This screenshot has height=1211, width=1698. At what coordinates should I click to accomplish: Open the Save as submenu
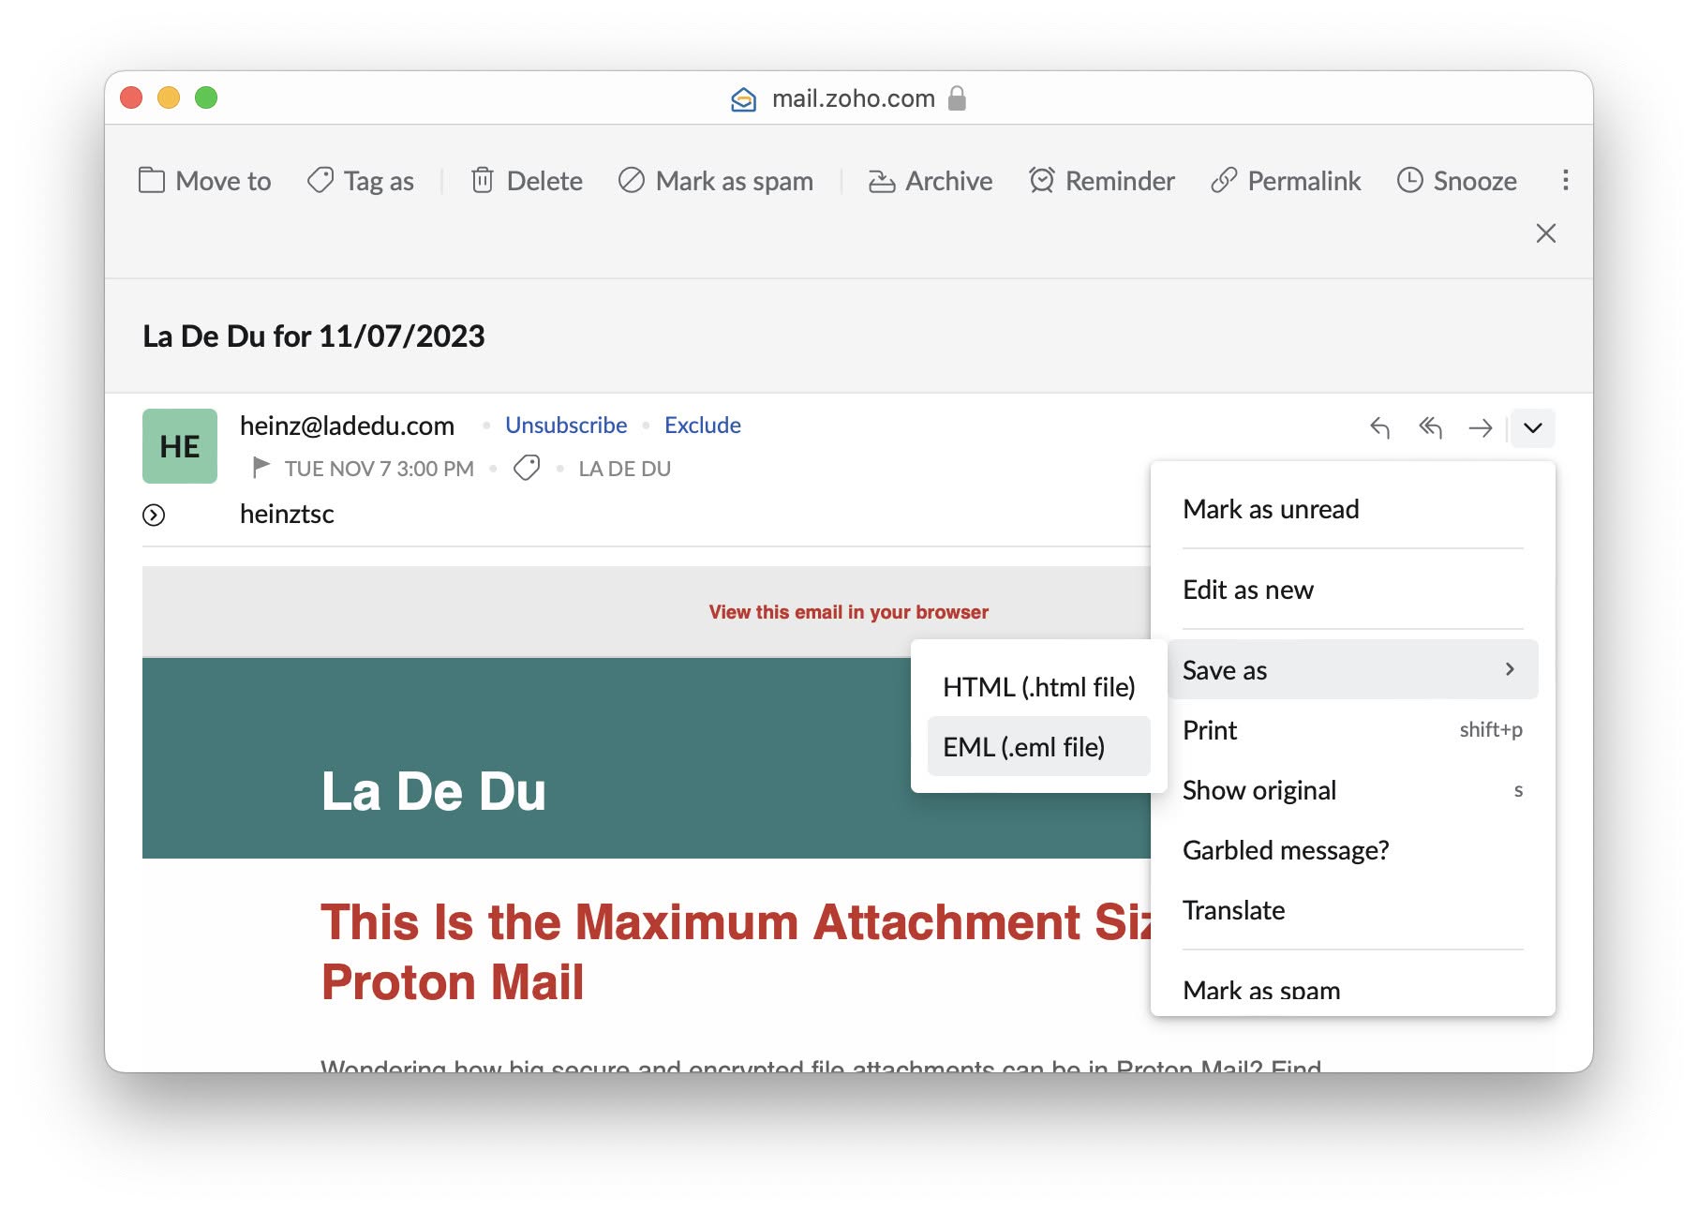[1353, 669]
